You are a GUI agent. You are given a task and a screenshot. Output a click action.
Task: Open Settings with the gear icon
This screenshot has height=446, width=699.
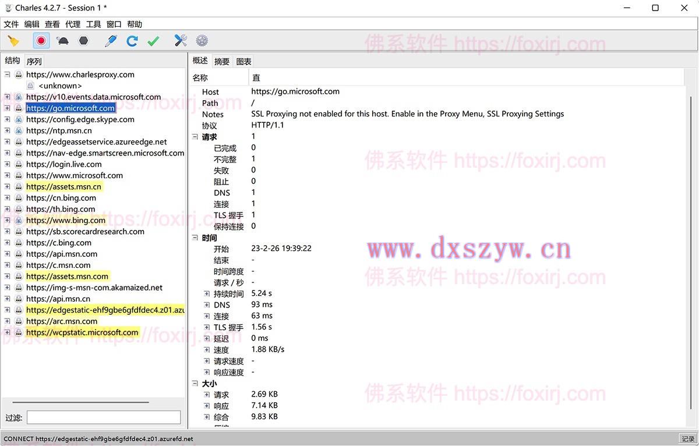click(202, 41)
